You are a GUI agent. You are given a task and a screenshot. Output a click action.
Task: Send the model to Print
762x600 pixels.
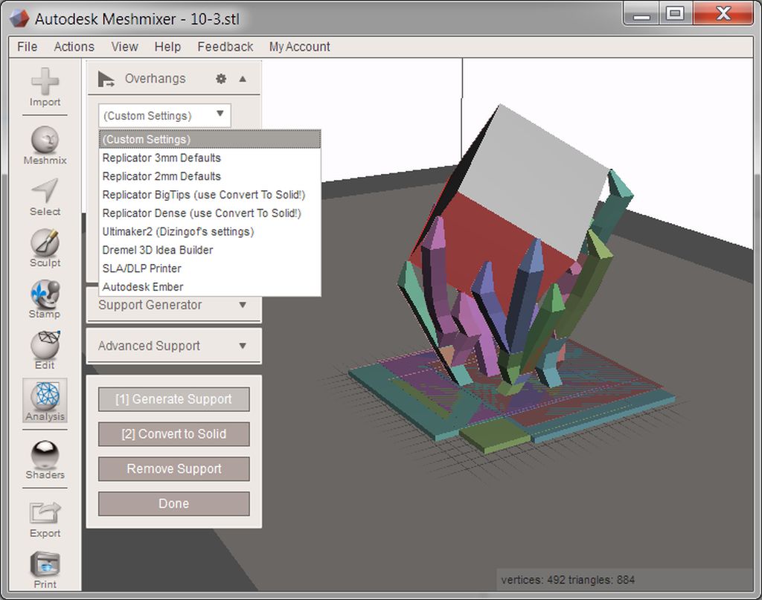pyautogui.click(x=45, y=565)
